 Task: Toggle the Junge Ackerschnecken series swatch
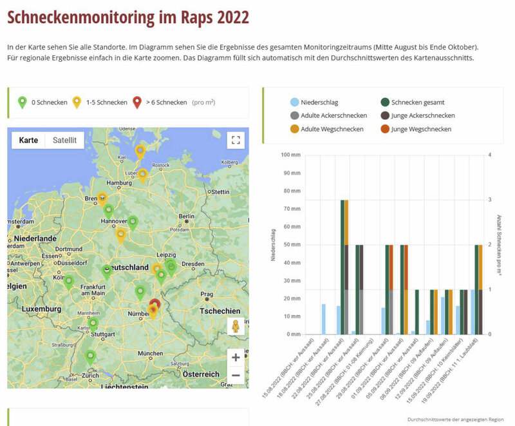pos(385,115)
